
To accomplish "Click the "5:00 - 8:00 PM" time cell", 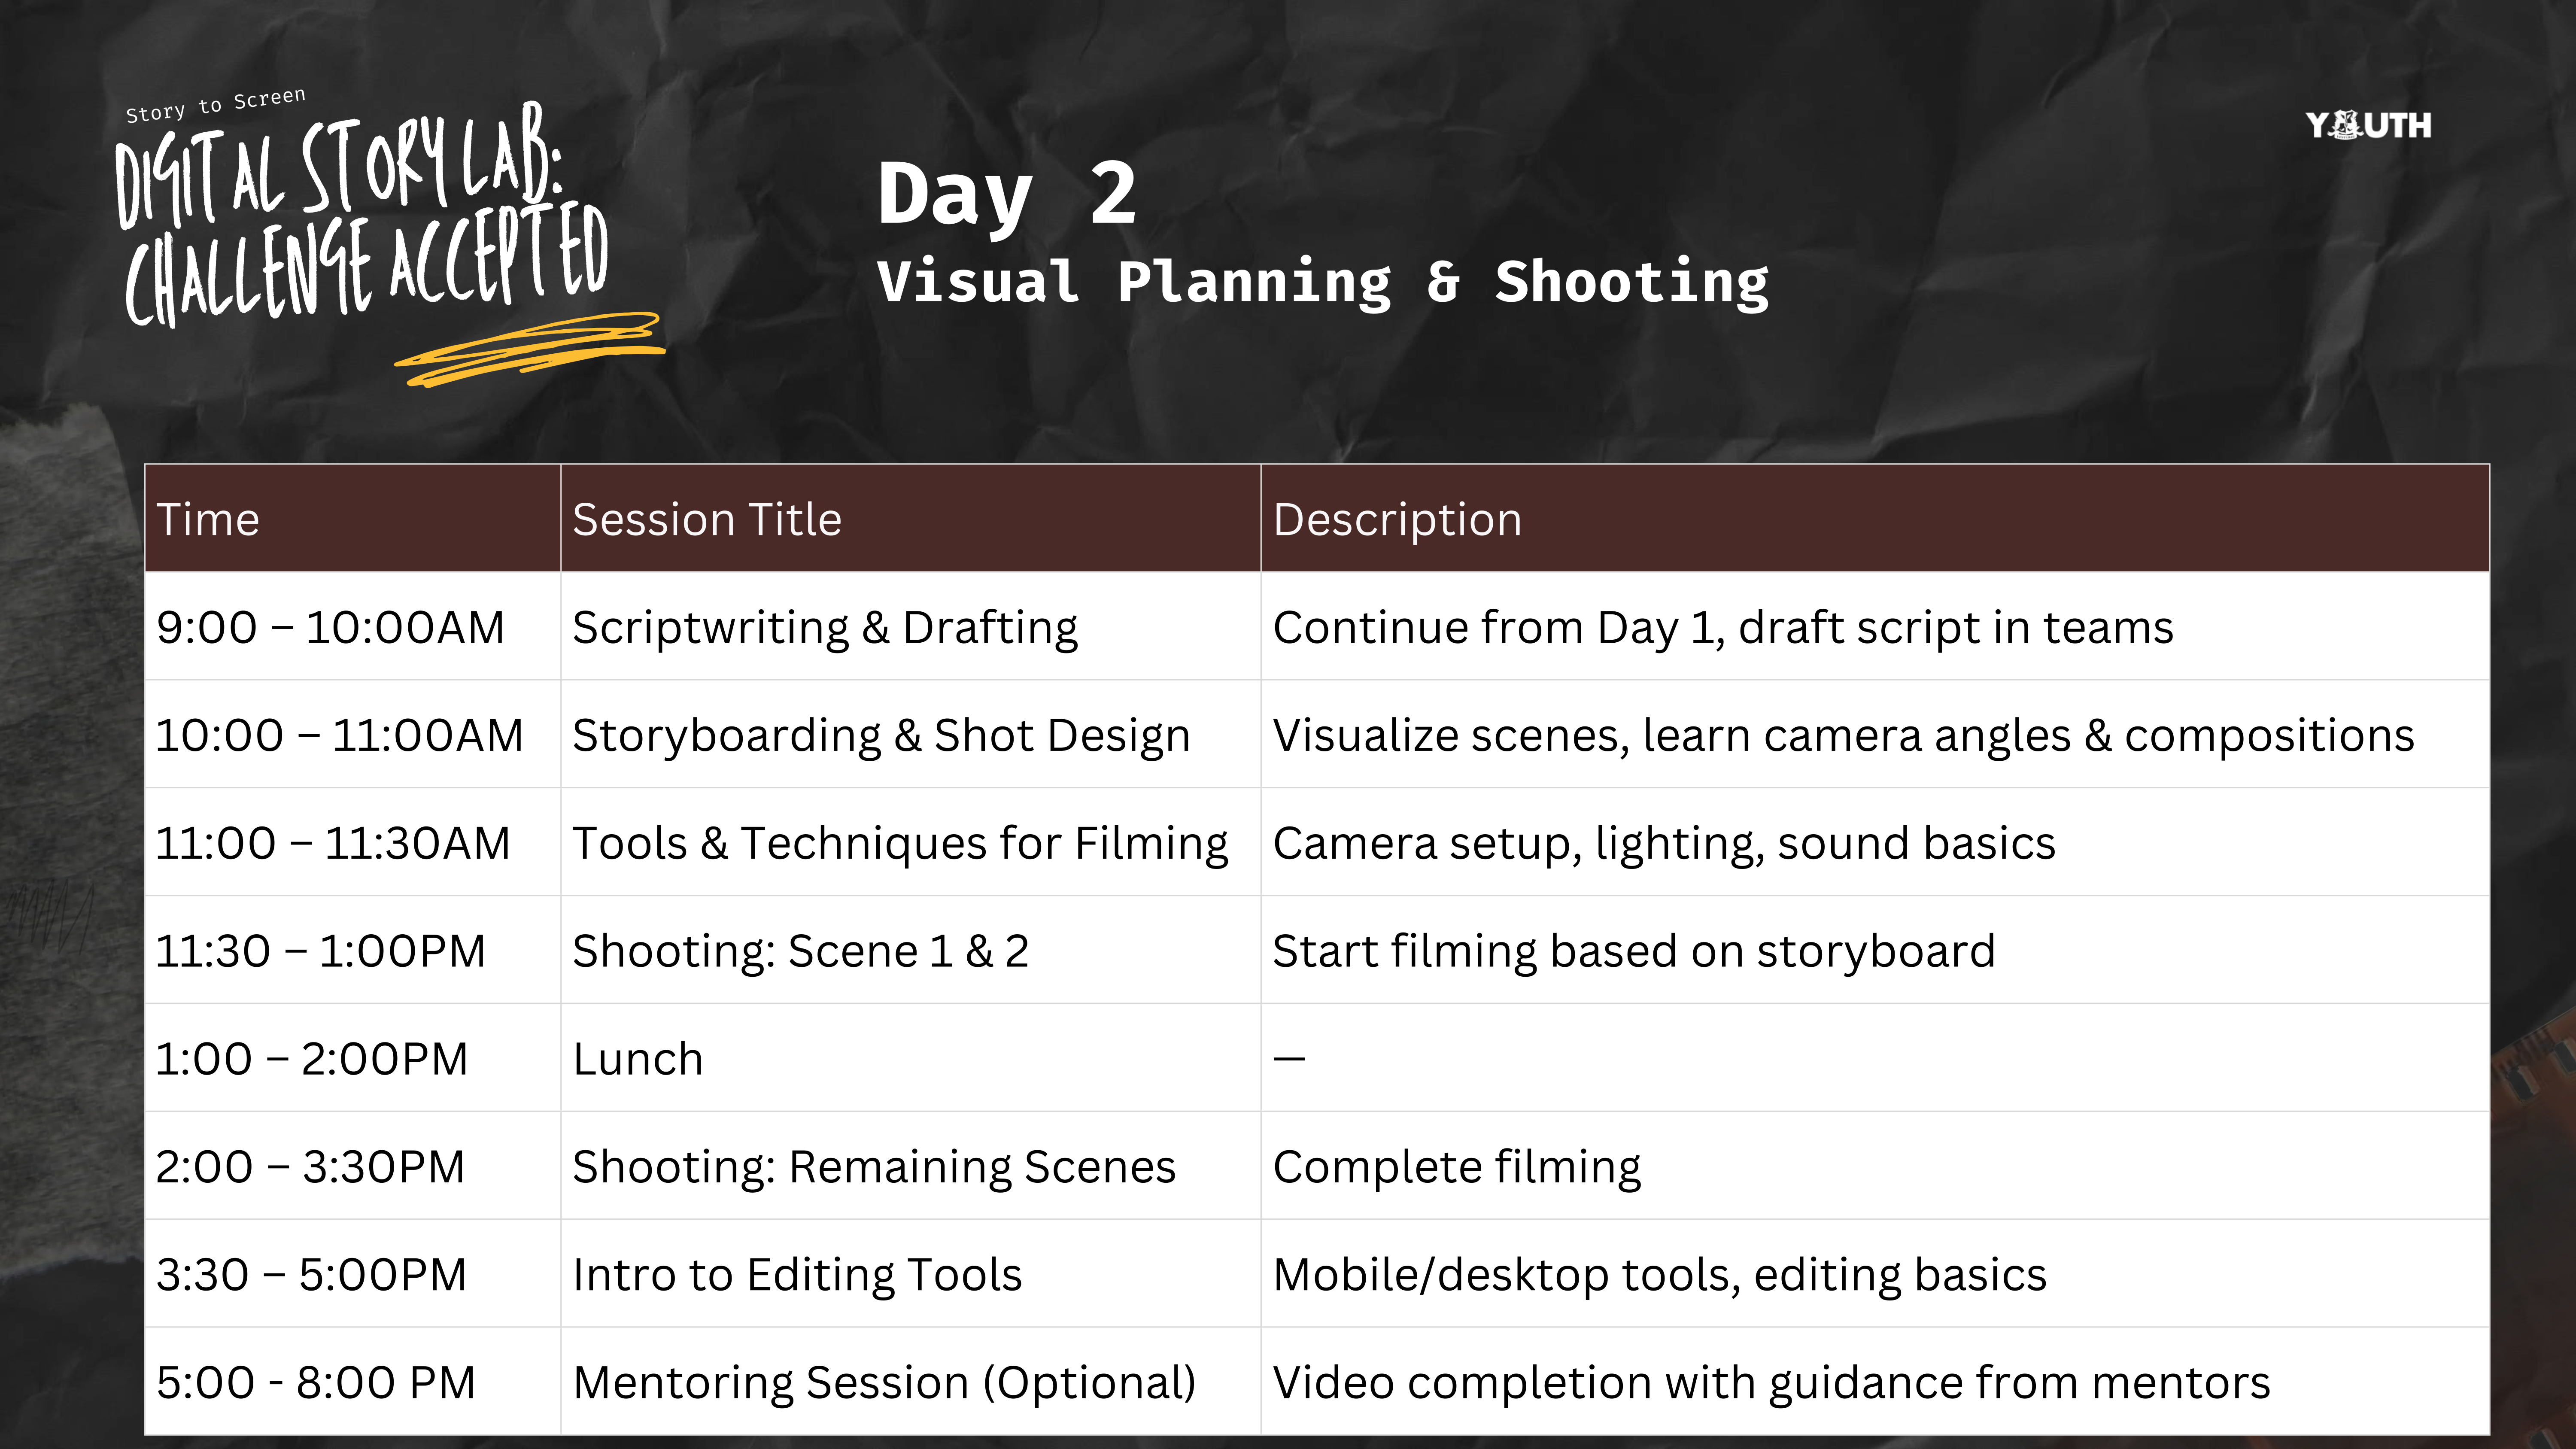I will (315, 1383).
